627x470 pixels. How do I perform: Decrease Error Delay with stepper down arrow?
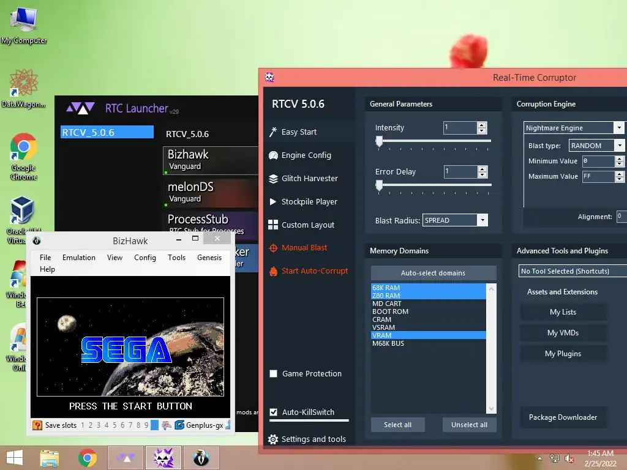(482, 174)
